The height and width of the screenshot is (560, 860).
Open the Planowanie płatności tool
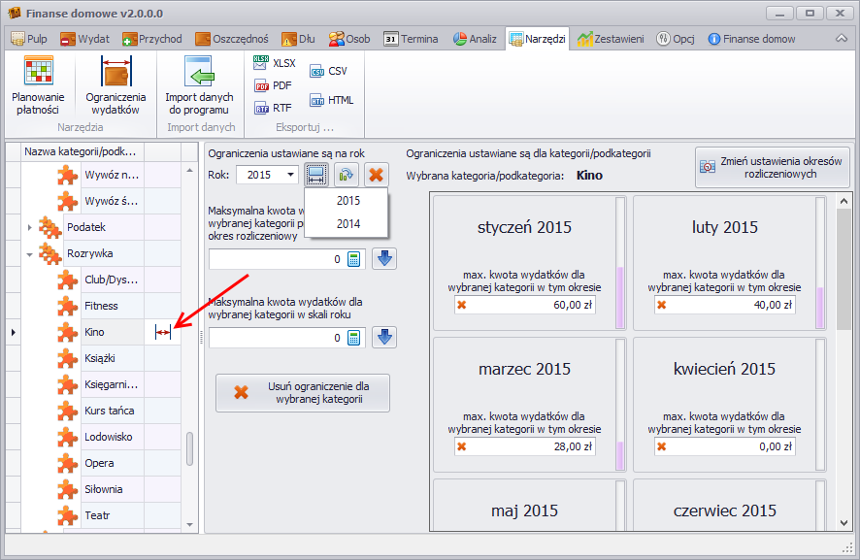pyautogui.click(x=38, y=85)
